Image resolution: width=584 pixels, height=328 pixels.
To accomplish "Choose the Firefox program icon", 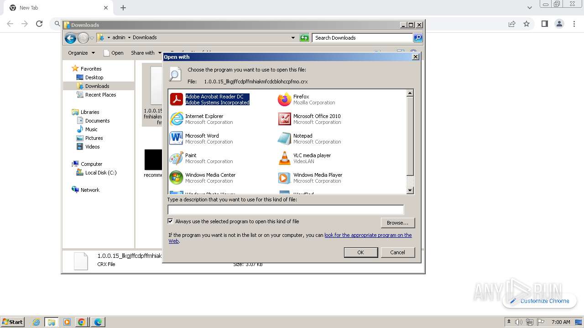I will click(x=284, y=99).
